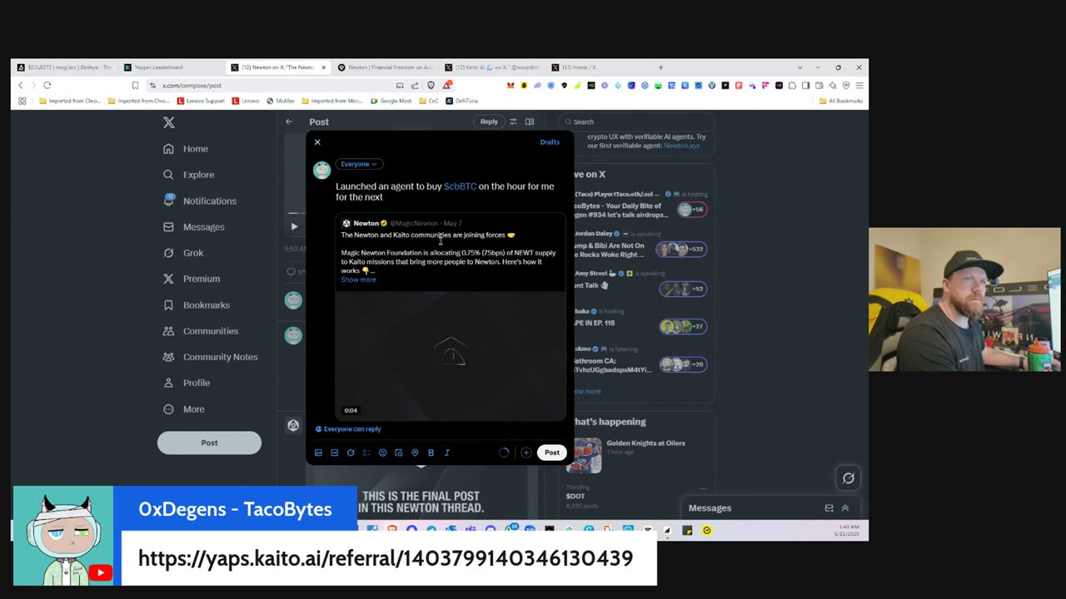Open the tab search dropdown

click(x=799, y=67)
